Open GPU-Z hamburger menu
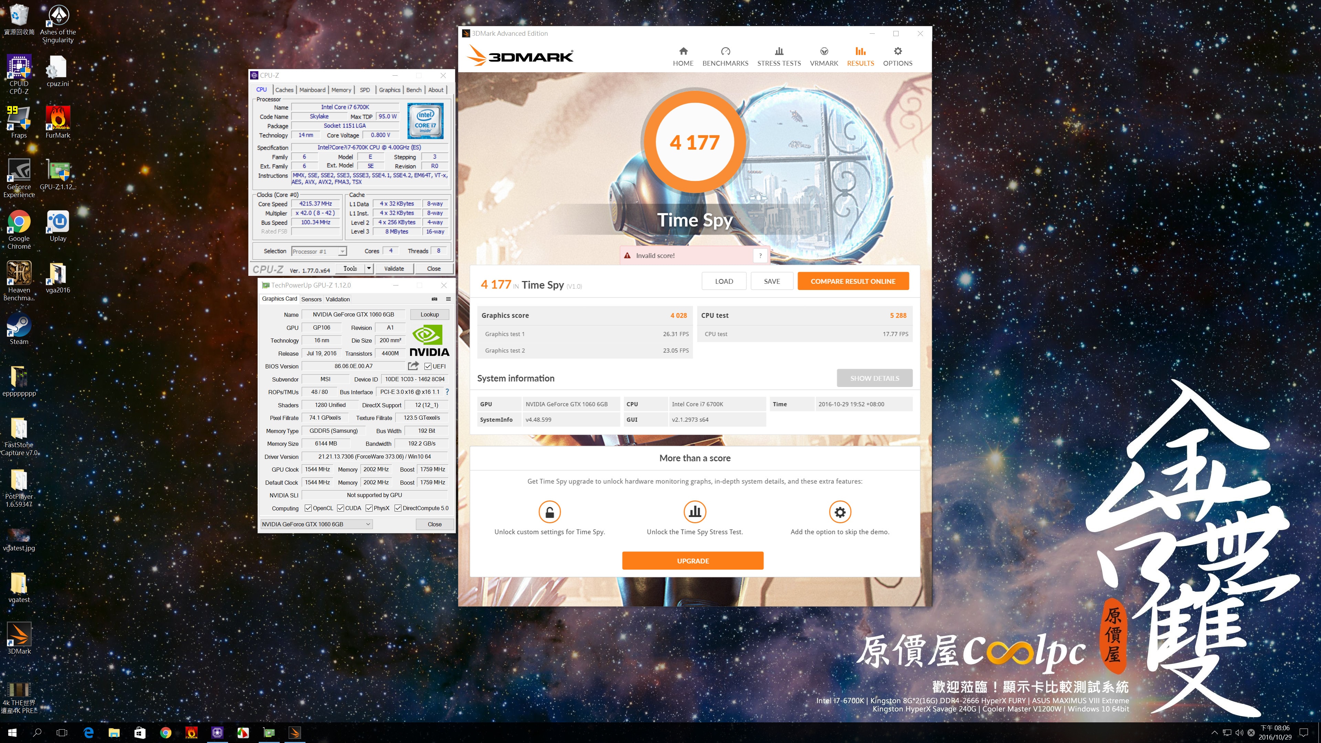The width and height of the screenshot is (1321, 743). tap(448, 299)
